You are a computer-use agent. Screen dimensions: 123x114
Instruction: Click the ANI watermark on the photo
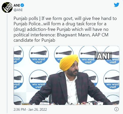(103, 56)
